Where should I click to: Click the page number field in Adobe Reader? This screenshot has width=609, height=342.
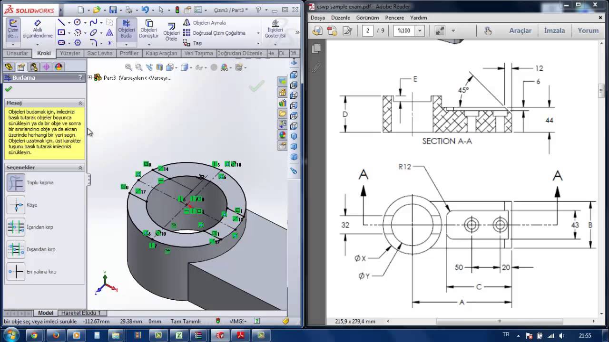coord(367,30)
